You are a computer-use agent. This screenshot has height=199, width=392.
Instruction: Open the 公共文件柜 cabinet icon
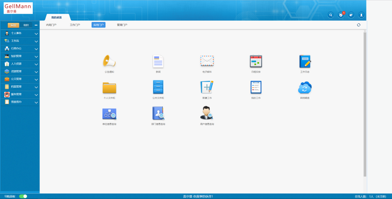(x=158, y=87)
